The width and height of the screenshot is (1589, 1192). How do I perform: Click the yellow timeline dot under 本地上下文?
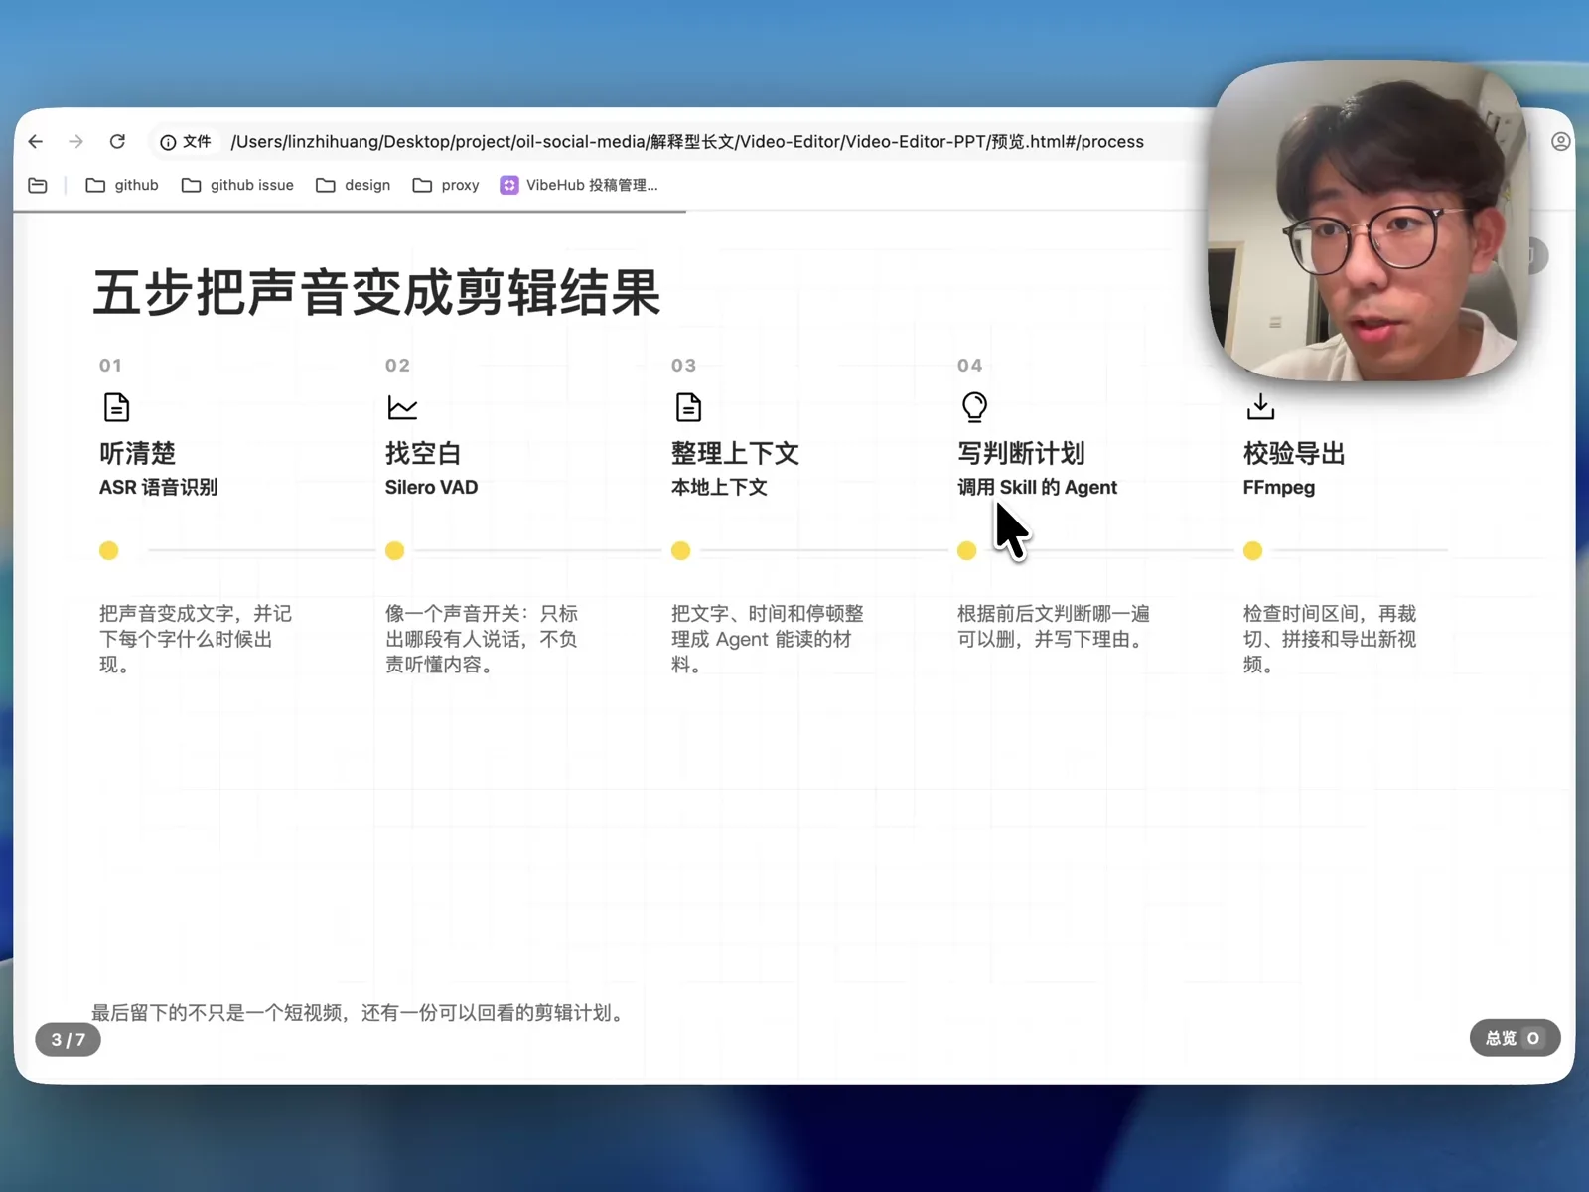(x=681, y=551)
